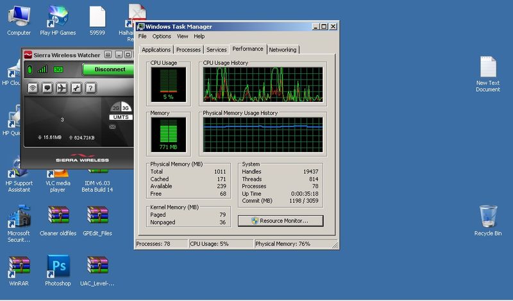Click Processes: 78 in the status bar

[153, 244]
